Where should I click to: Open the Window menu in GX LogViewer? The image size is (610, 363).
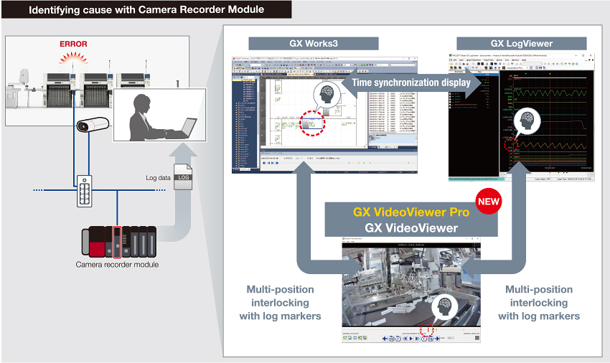point(513,59)
